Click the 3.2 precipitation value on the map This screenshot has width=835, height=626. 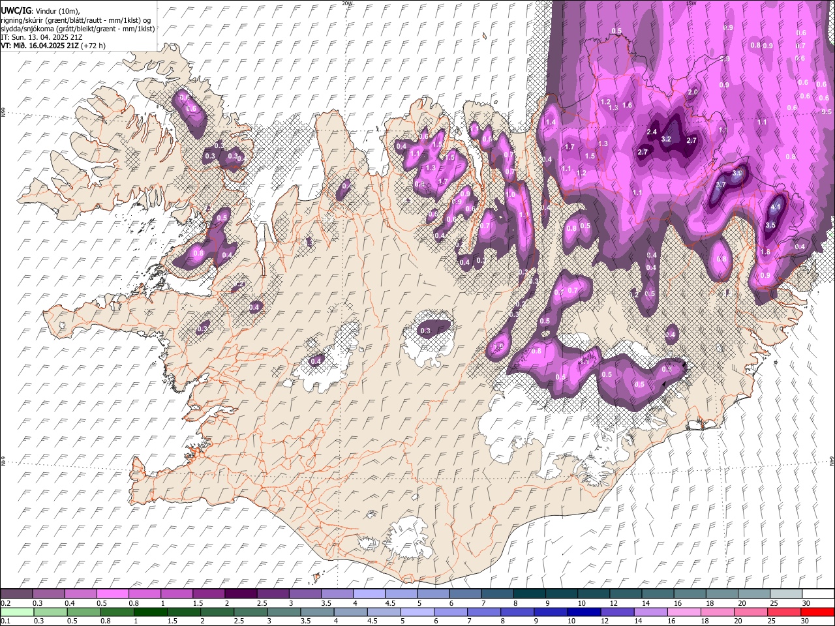tap(666, 140)
